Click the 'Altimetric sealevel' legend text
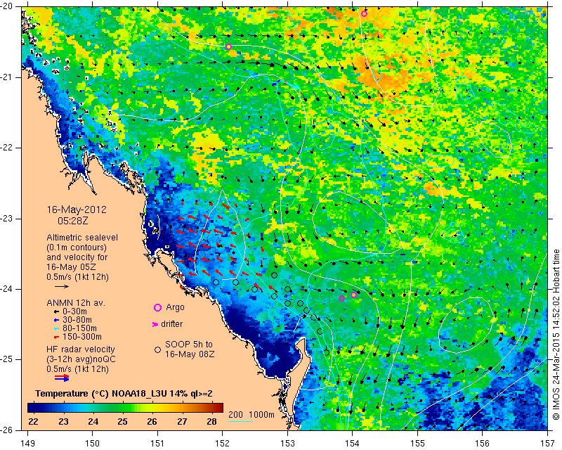Screen dimensions: 562x450 (82, 238)
